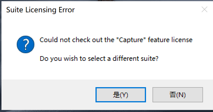Choose the 否(N) button to decline
Screen dimensions: 213x112
tap(178, 95)
